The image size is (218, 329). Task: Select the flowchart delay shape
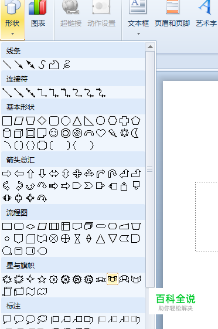click(135, 239)
